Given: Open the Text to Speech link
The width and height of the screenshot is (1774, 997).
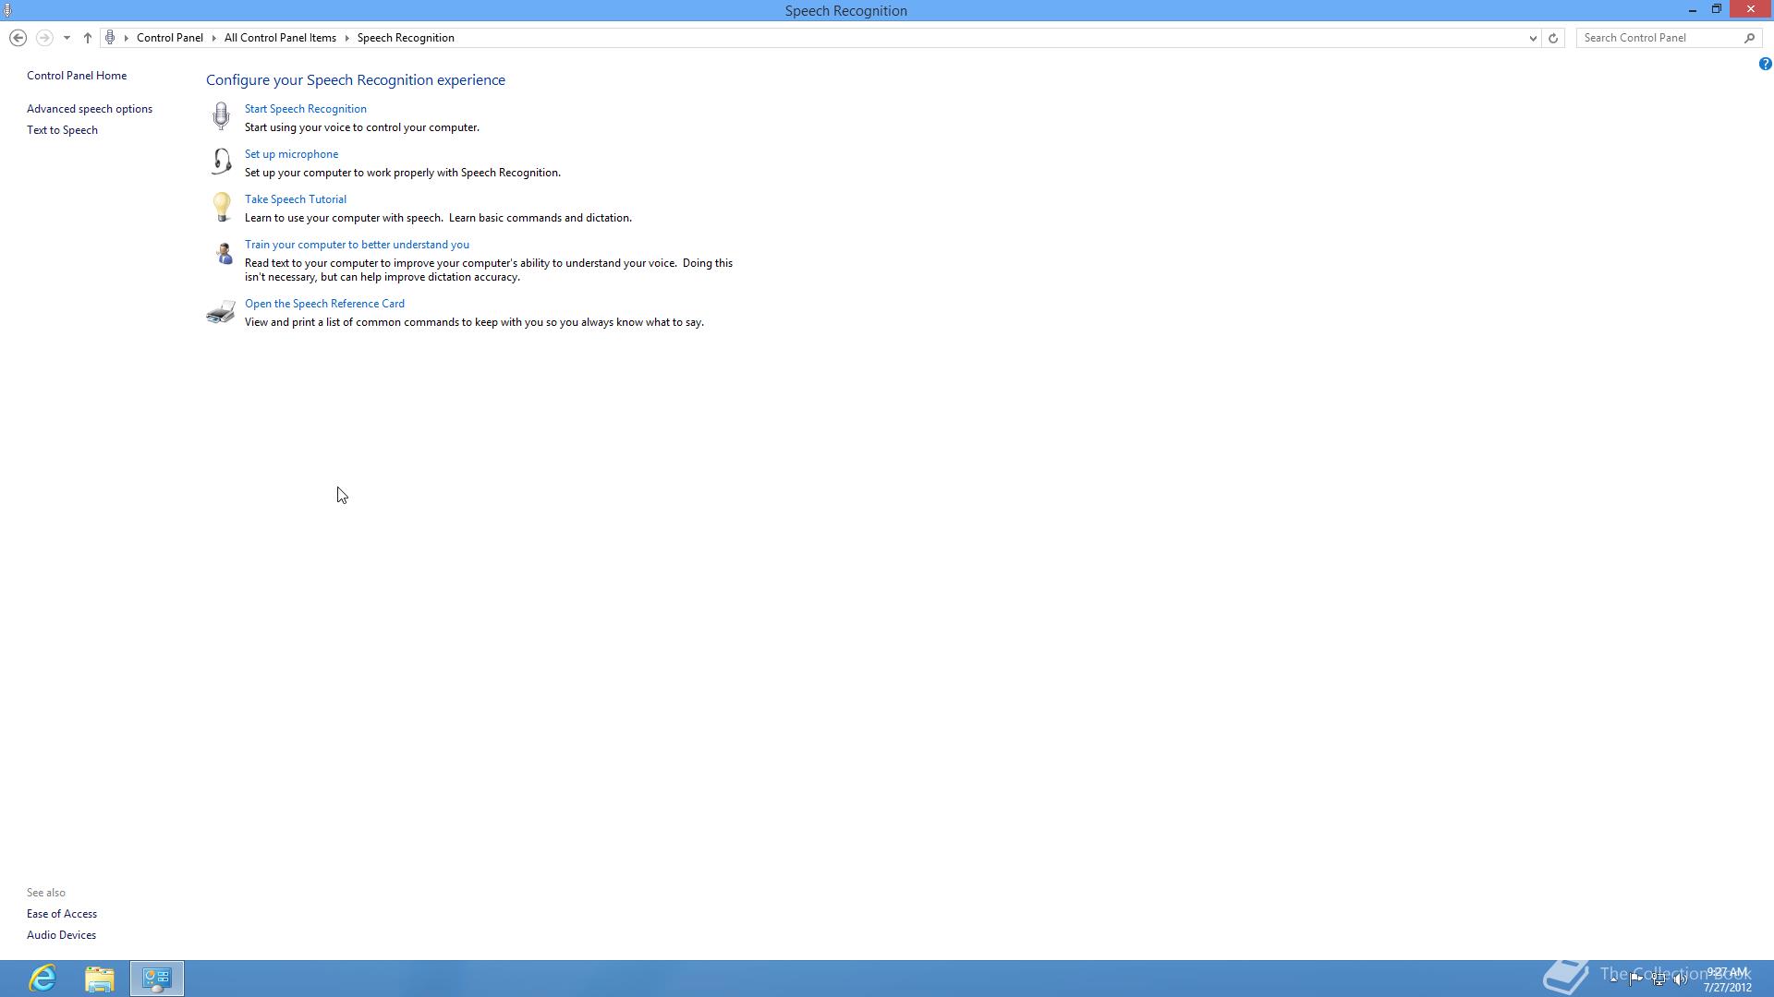Looking at the screenshot, I should click(x=62, y=130).
